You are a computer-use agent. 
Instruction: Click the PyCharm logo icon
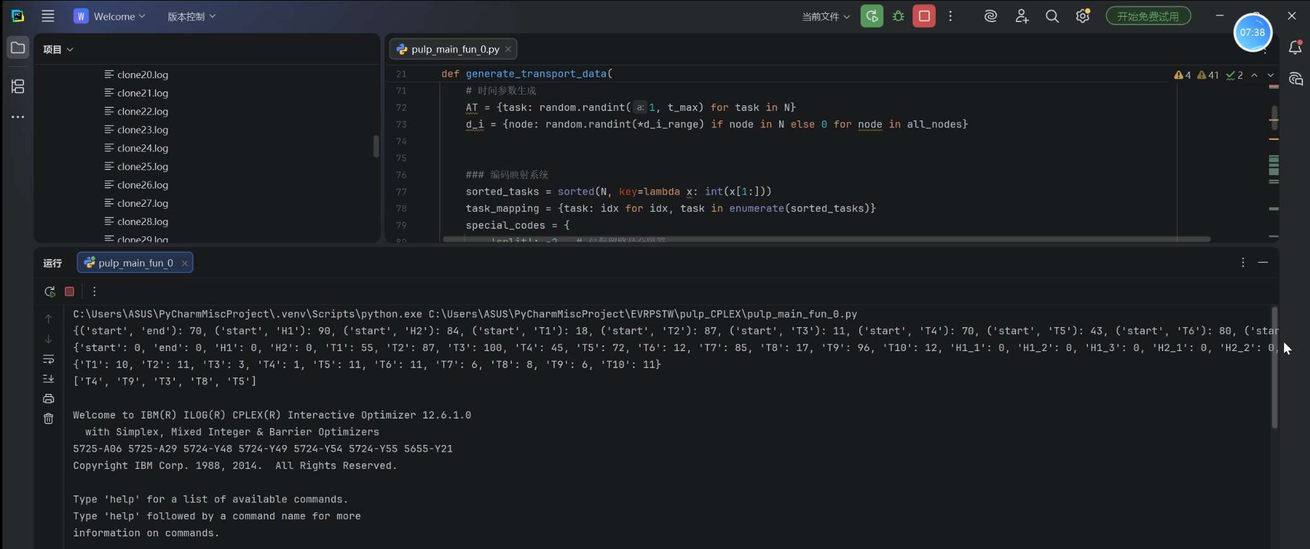(x=18, y=16)
